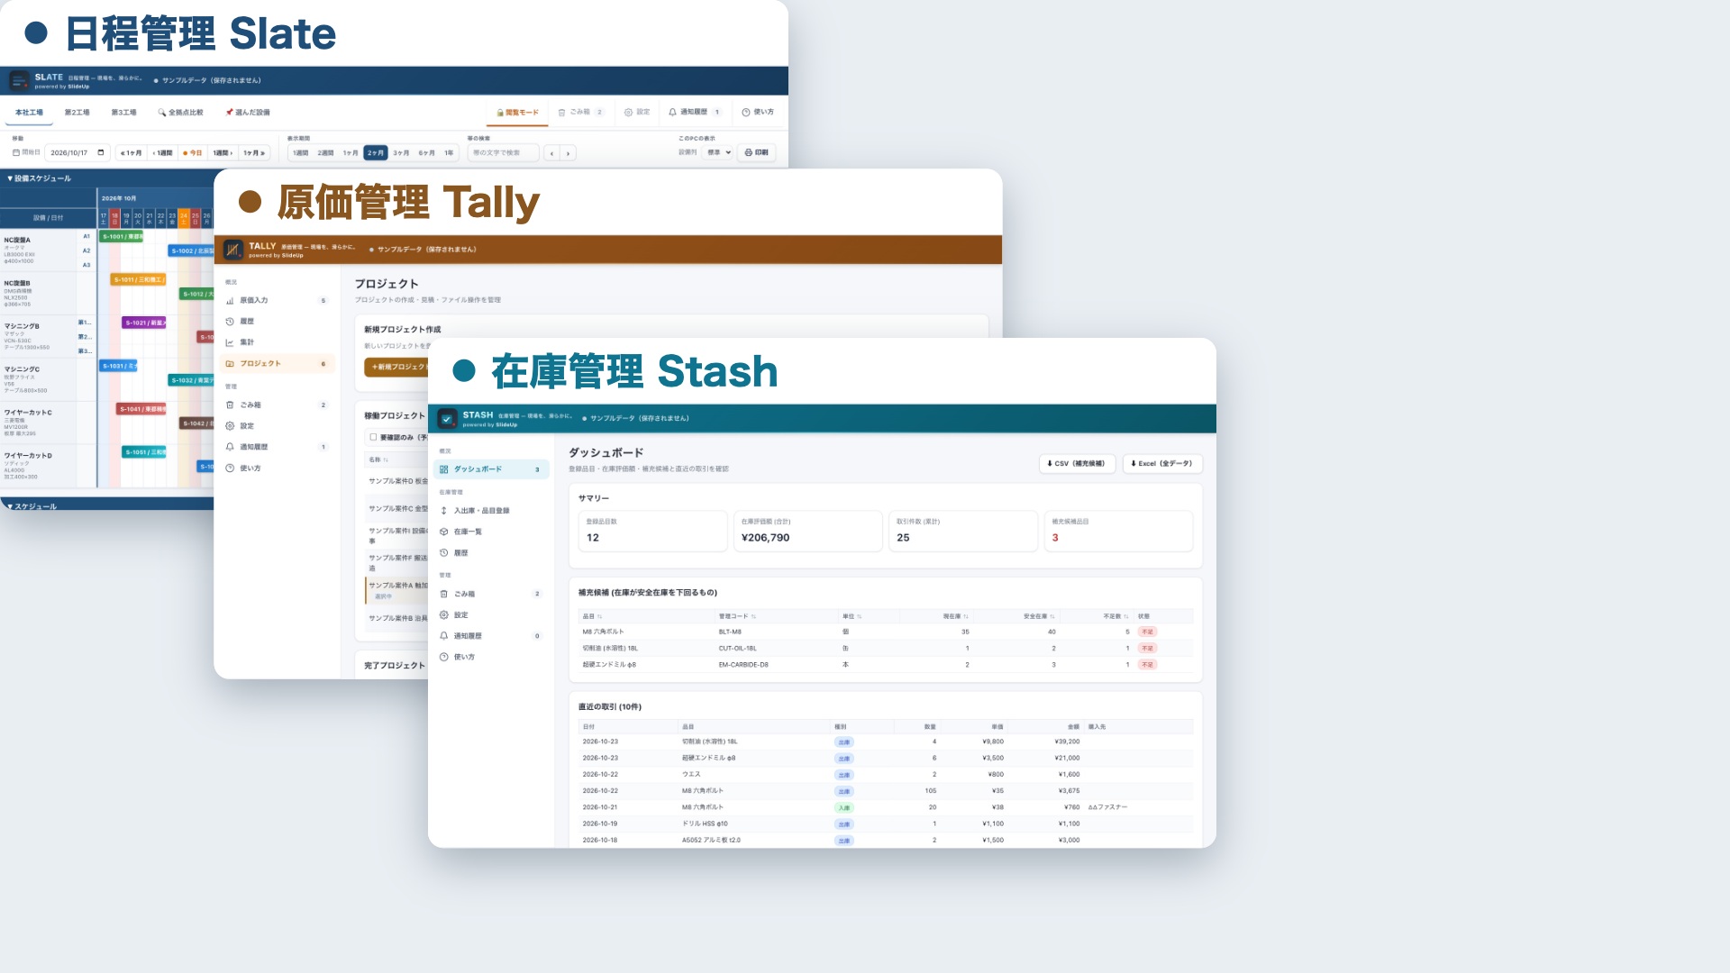
Task: Switch to 第3工場 tab in Slate
Action: [x=123, y=113]
